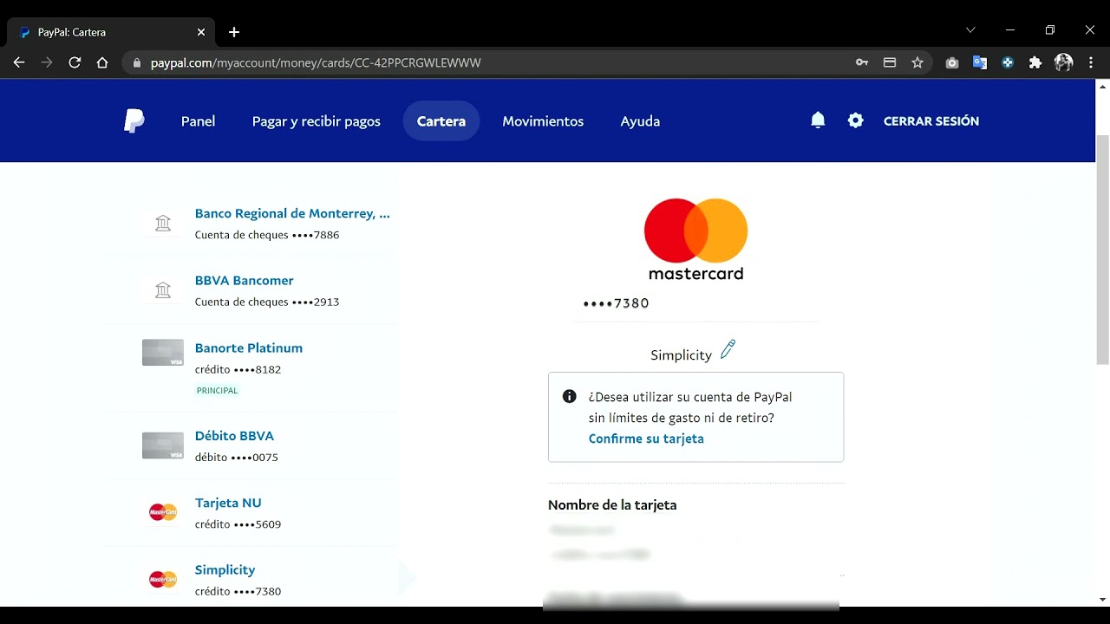Open Chrome three-dot menu
The height and width of the screenshot is (624, 1110).
(1091, 62)
